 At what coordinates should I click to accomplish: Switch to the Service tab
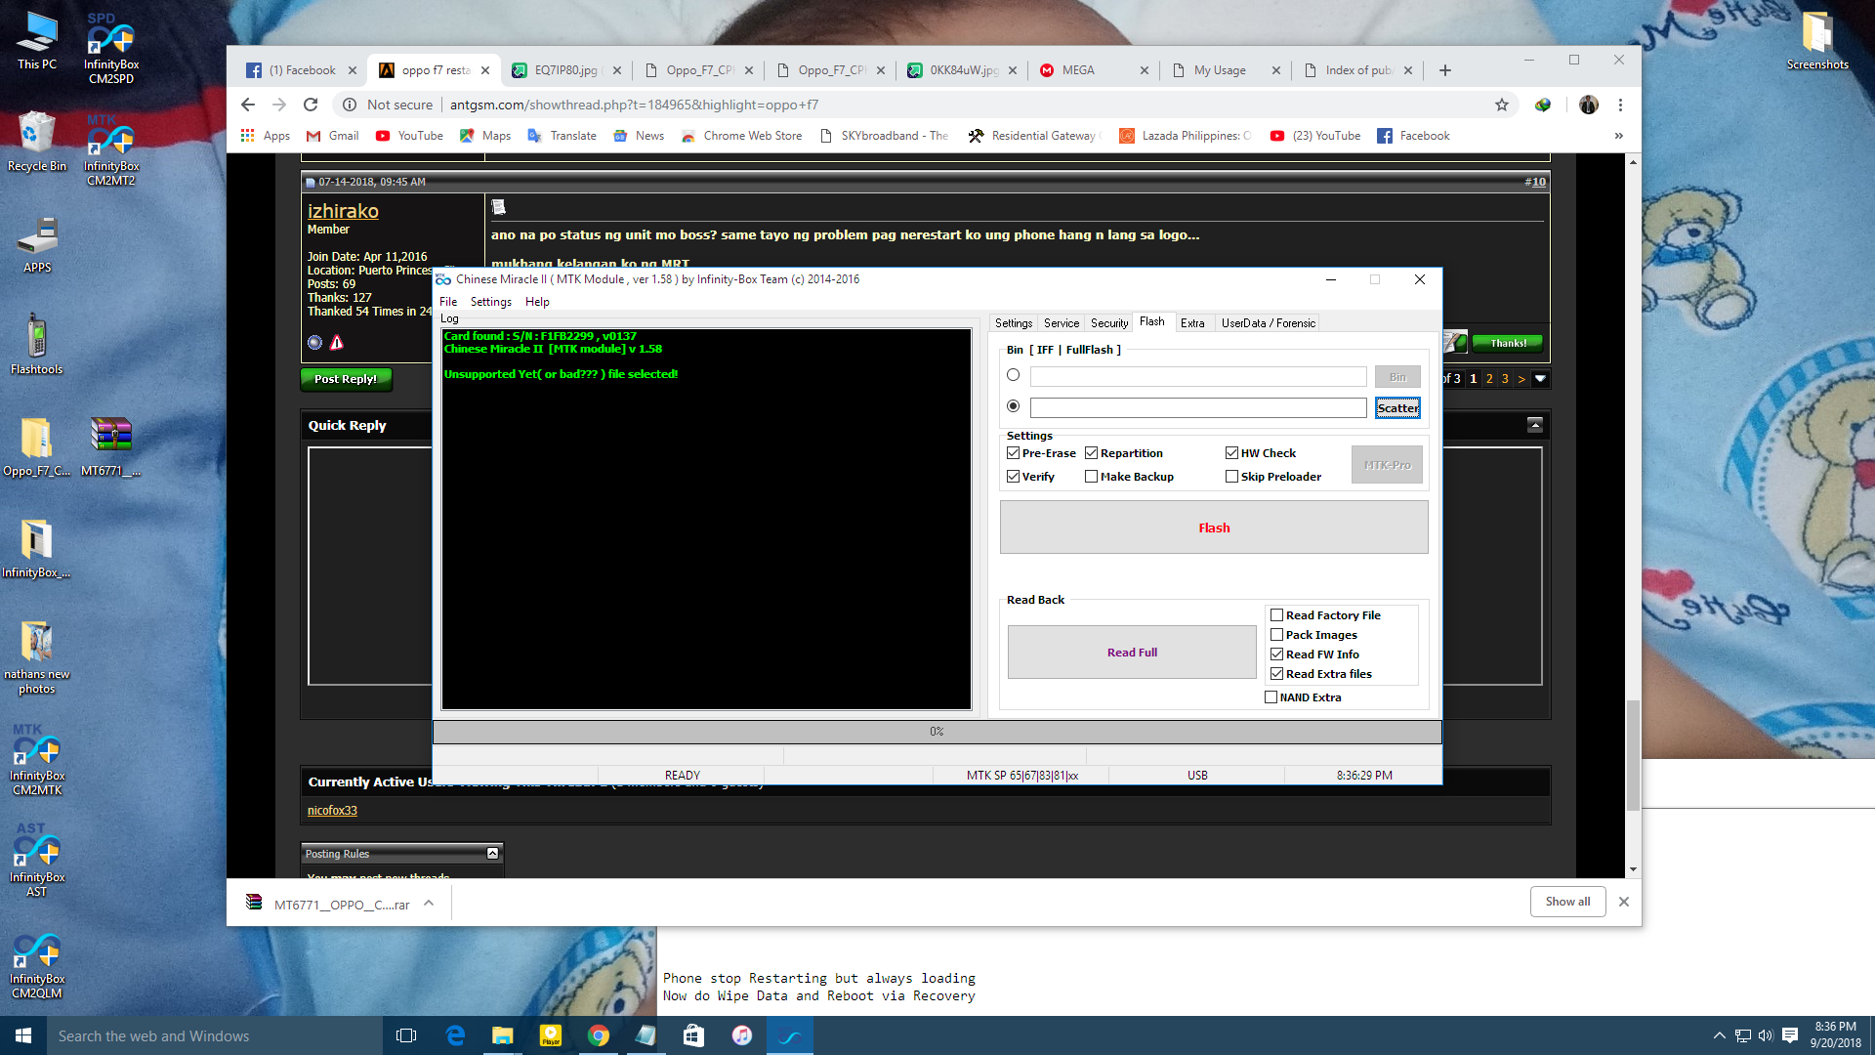tap(1062, 323)
